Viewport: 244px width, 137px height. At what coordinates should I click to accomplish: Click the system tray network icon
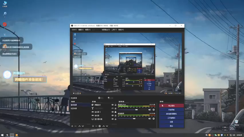(x=231, y=135)
